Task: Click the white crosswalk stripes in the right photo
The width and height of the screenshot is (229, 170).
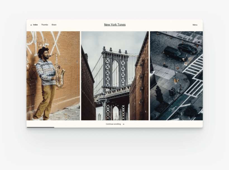Action: coord(195,67)
